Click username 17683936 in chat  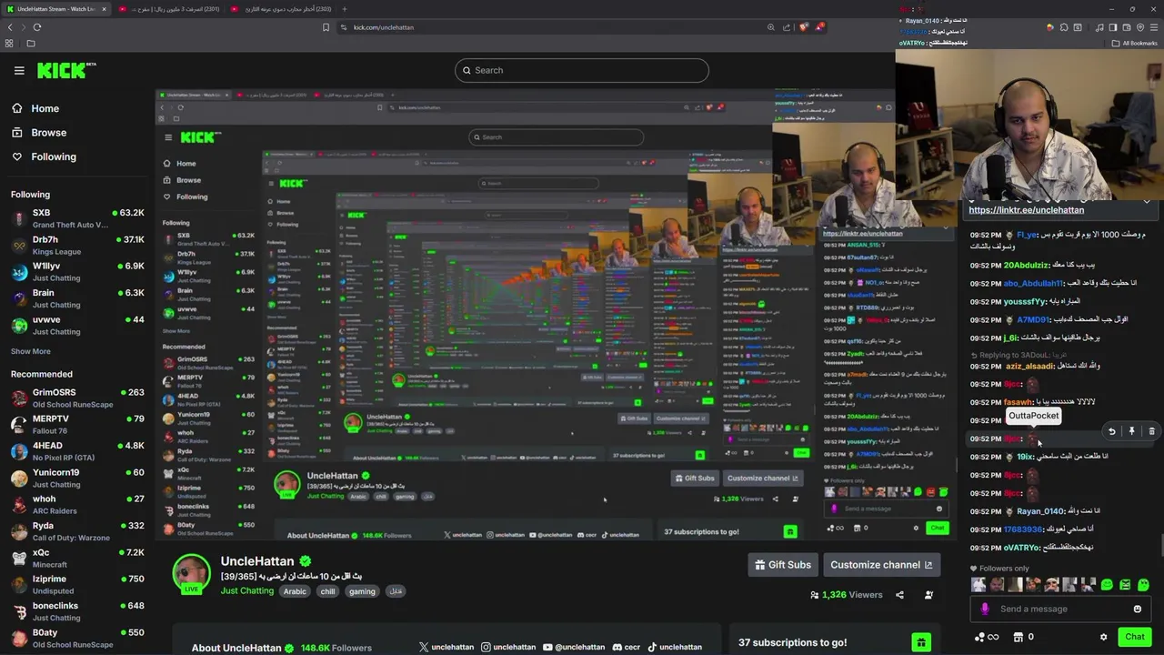1022,529
